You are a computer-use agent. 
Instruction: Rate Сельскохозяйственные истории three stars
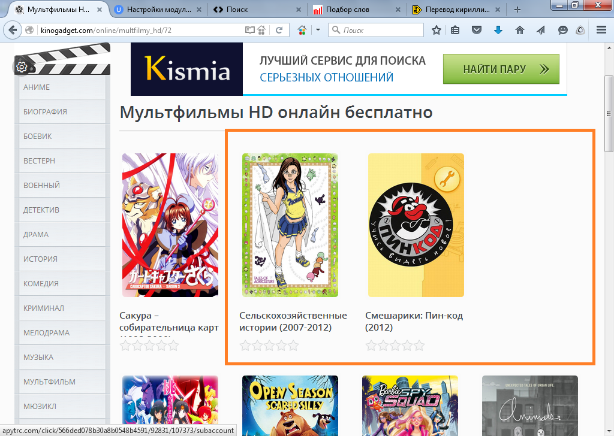coord(269,346)
